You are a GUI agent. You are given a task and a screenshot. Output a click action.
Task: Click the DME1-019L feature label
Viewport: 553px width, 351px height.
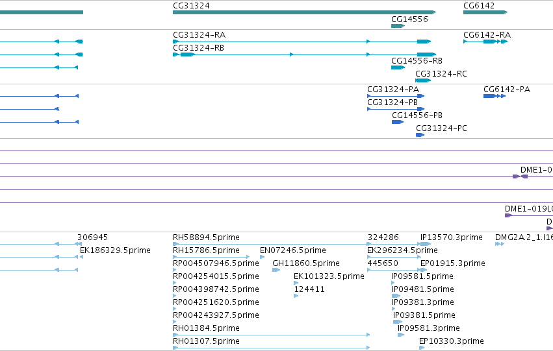pos(529,209)
